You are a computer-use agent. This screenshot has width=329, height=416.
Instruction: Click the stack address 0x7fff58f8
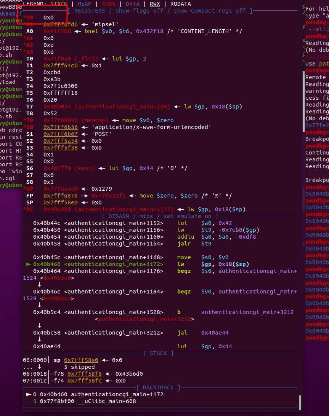[85, 374]
